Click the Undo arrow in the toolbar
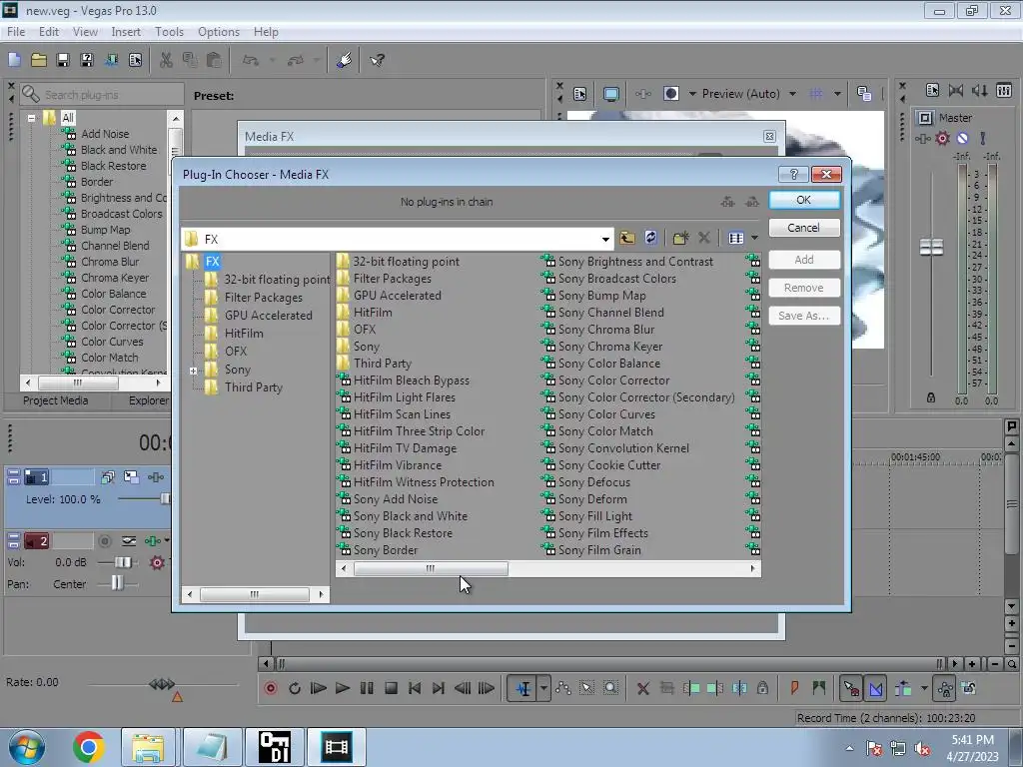Viewport: 1023px width, 767px height. coord(251,61)
